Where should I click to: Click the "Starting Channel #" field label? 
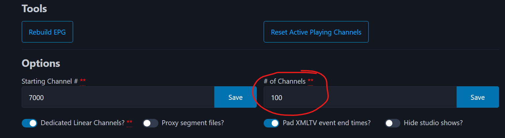click(49, 81)
